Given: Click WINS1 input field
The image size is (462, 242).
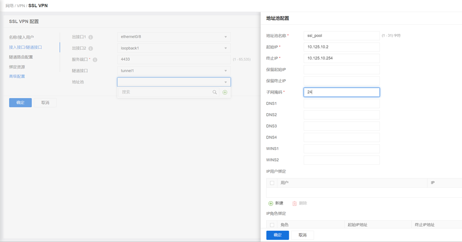Looking at the screenshot, I should point(342,149).
